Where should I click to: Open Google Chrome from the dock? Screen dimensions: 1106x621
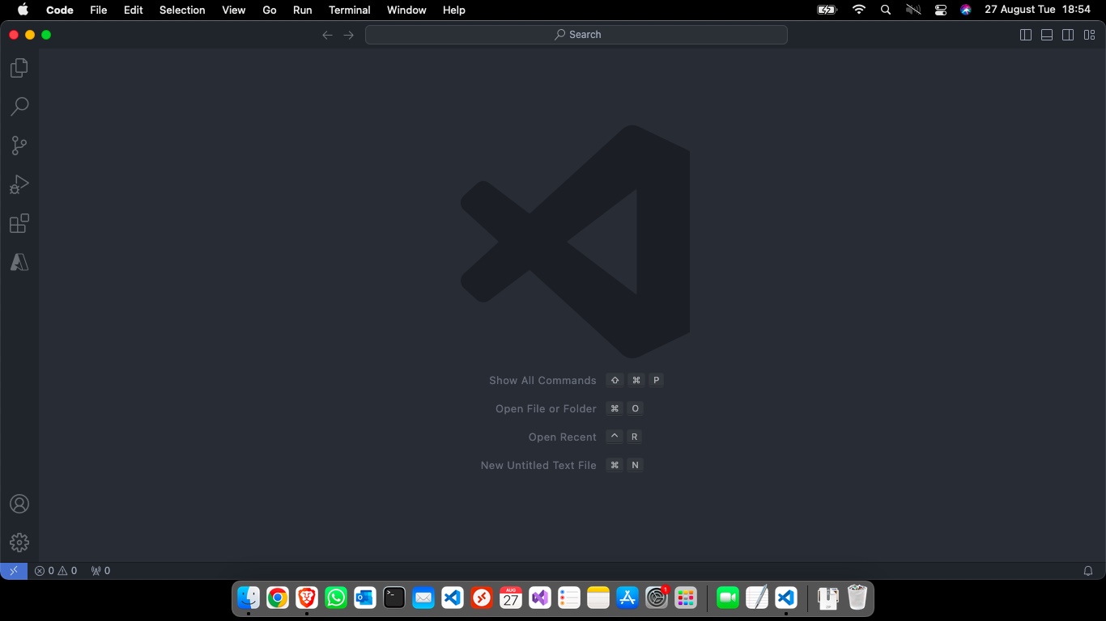pos(278,598)
